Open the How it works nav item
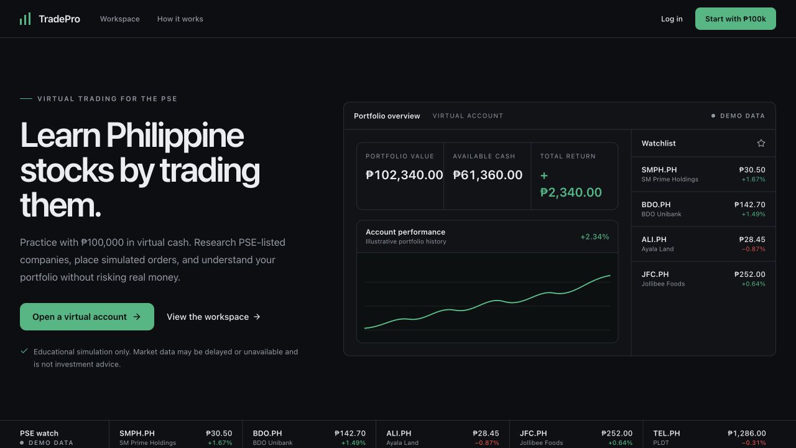 pos(180,19)
